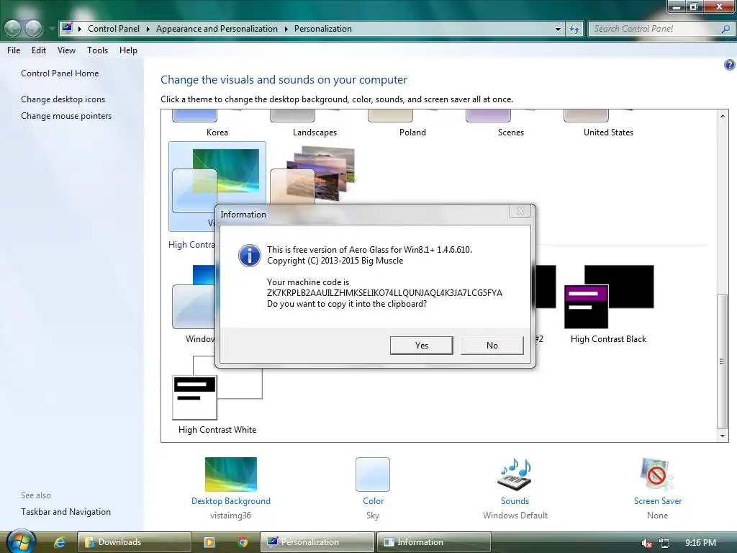This screenshot has width=737, height=553.
Task: Click the blue Help question icon
Action: [x=729, y=65]
